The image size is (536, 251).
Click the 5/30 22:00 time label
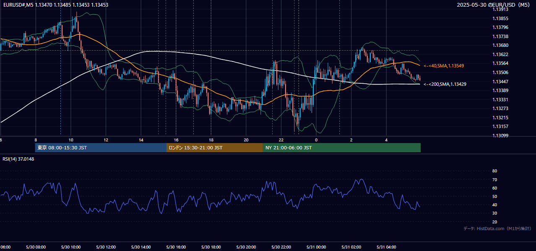(281, 247)
